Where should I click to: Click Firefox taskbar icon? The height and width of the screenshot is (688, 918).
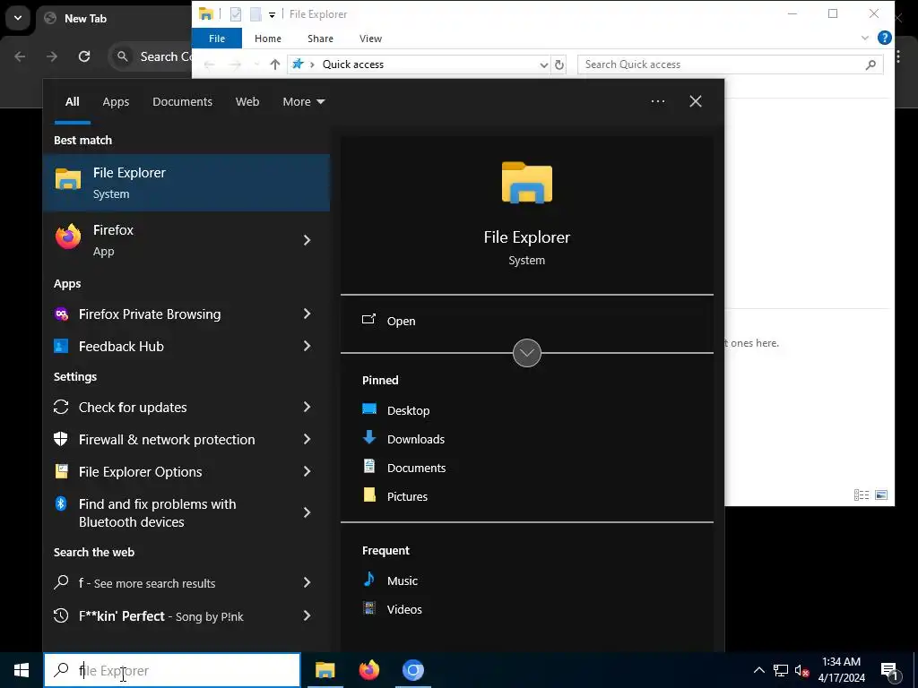coord(368,670)
